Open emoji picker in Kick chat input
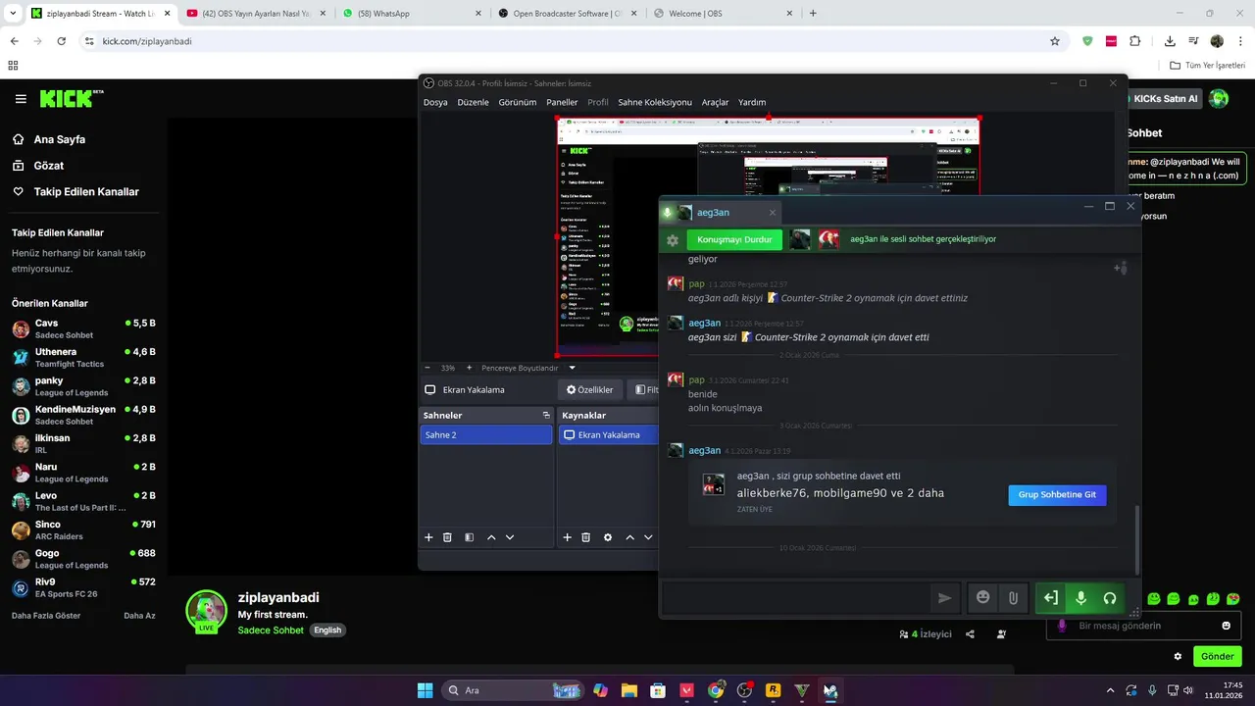Screen dimensions: 1255x706 [1226, 626]
